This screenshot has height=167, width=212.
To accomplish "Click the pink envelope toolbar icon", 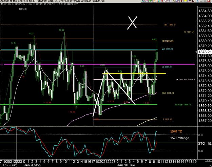I will 147,1.
